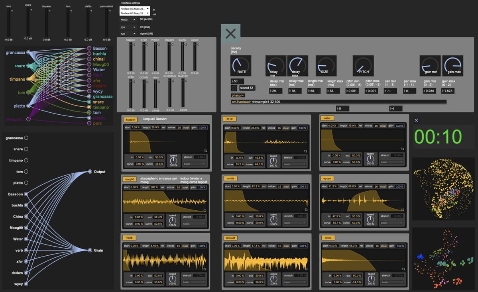
Task: Open the I/O vector size dropdown
Action: click(128, 27)
